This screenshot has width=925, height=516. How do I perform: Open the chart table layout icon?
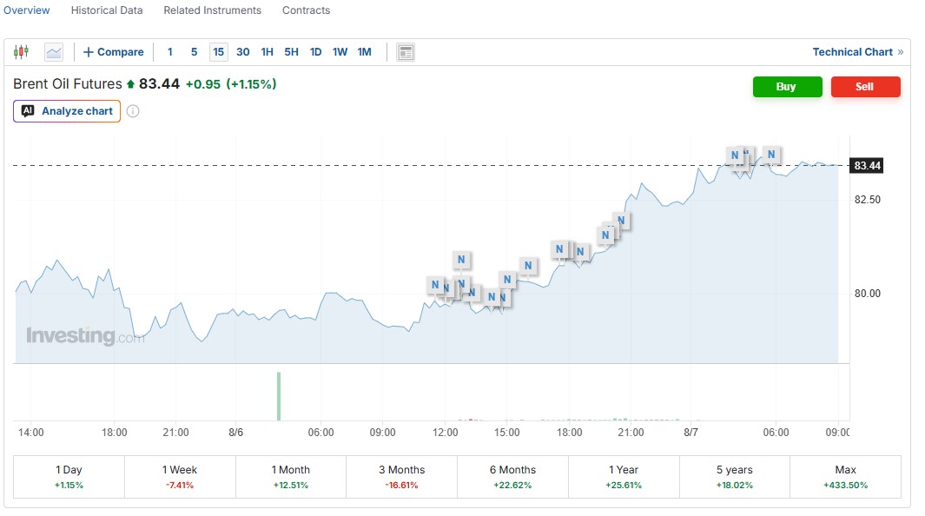[x=406, y=52]
